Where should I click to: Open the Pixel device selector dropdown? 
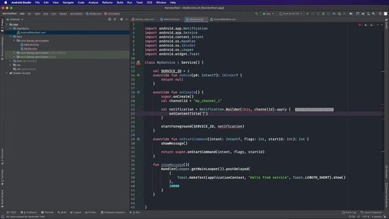coord(291,13)
